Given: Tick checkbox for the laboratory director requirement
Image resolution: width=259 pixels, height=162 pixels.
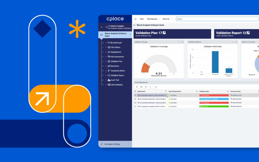Looking at the screenshot, I should (135, 95).
